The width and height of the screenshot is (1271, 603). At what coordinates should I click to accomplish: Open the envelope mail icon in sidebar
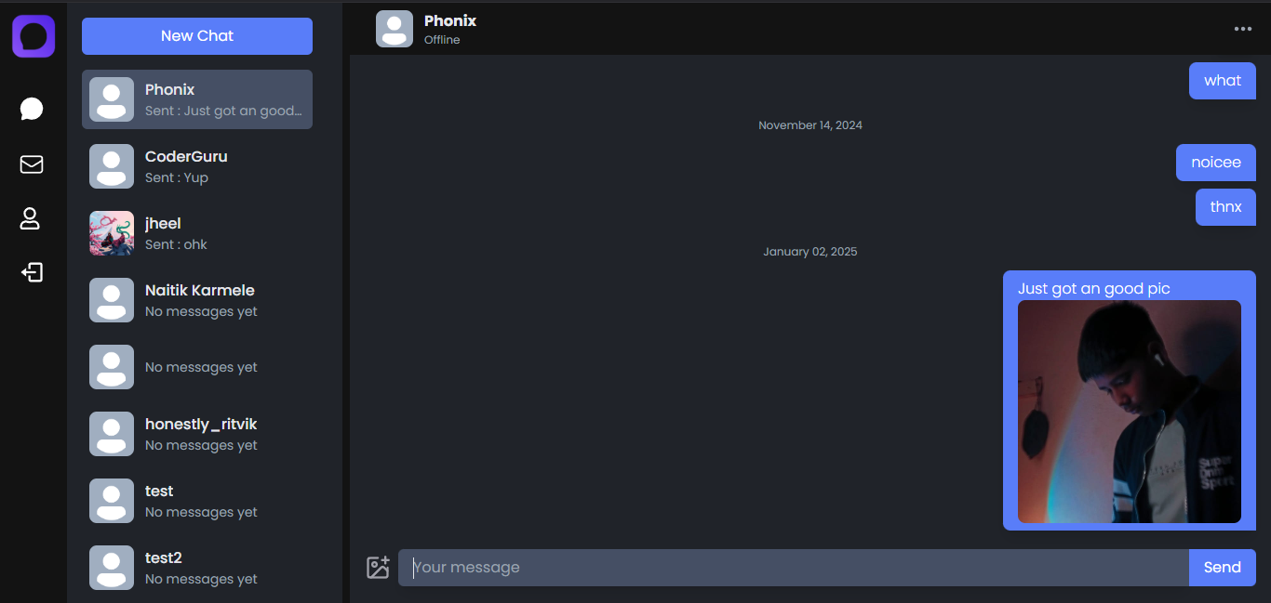[x=32, y=164]
